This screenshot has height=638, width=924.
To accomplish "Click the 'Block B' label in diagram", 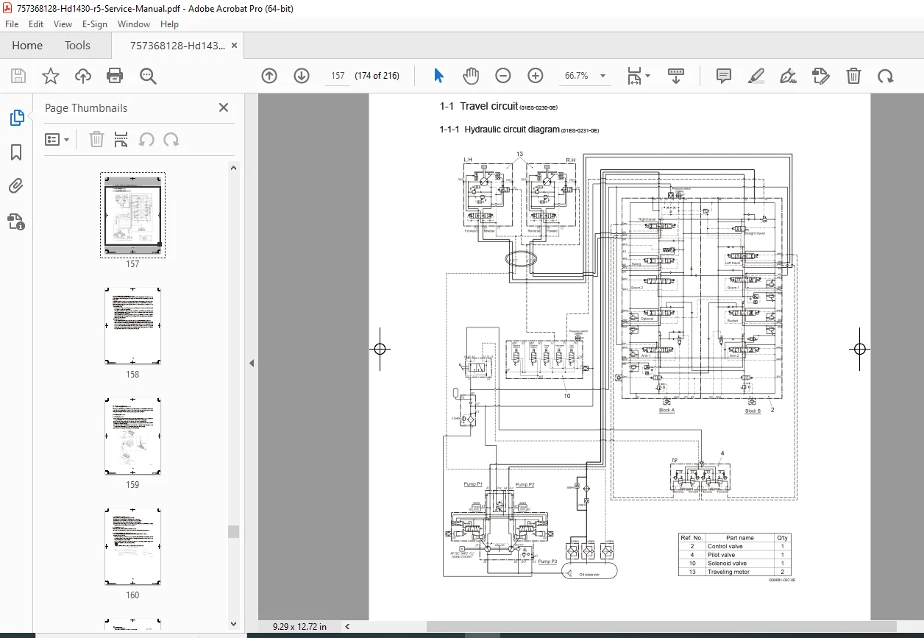I will point(753,411).
